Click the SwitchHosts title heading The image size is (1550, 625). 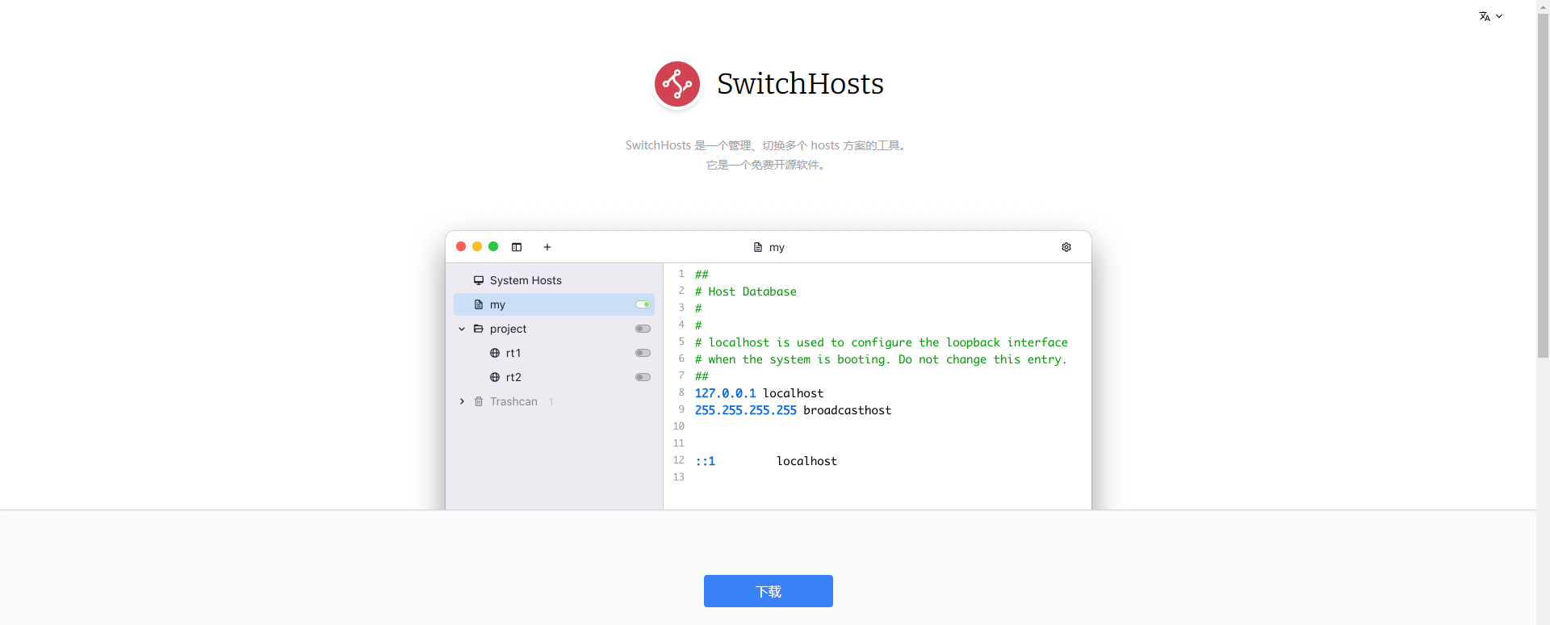tap(800, 84)
